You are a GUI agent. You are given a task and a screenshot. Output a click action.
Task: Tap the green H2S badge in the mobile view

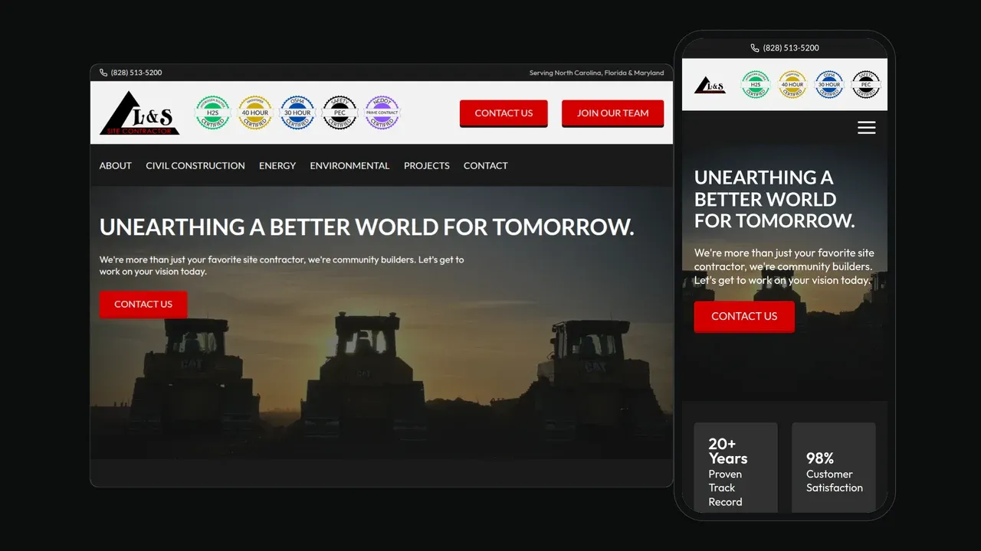point(755,84)
